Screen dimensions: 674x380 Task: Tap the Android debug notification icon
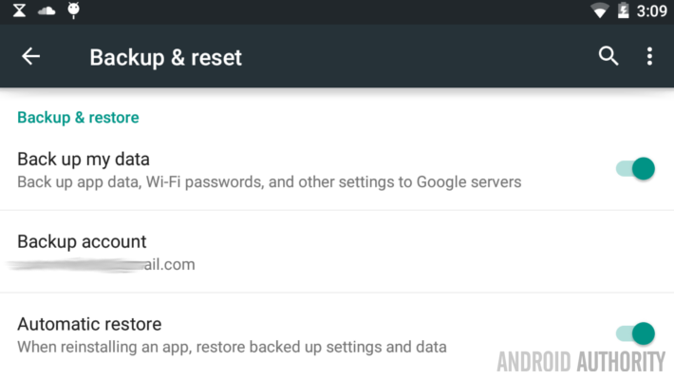(x=74, y=10)
